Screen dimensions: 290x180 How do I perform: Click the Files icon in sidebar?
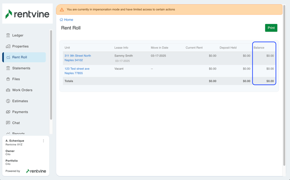coord(8,79)
